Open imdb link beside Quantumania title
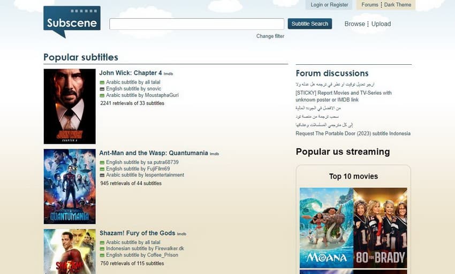 [x=215, y=154]
